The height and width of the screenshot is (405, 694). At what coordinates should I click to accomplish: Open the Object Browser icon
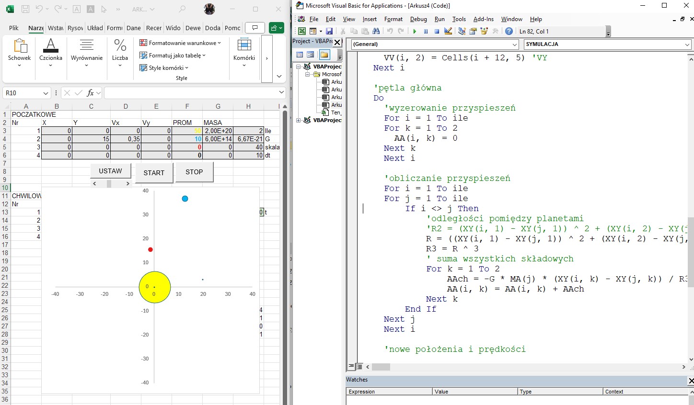point(484,32)
